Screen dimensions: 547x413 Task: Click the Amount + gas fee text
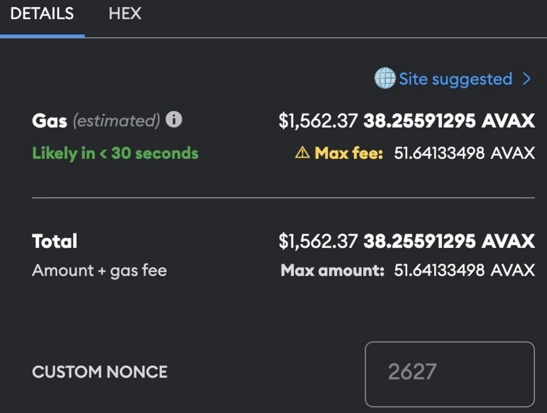click(x=99, y=270)
